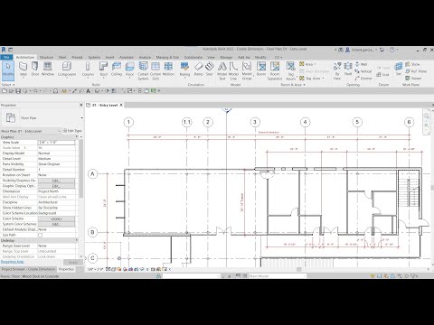Select the Dormer opening tool
434x325 pixels.
tap(363, 79)
